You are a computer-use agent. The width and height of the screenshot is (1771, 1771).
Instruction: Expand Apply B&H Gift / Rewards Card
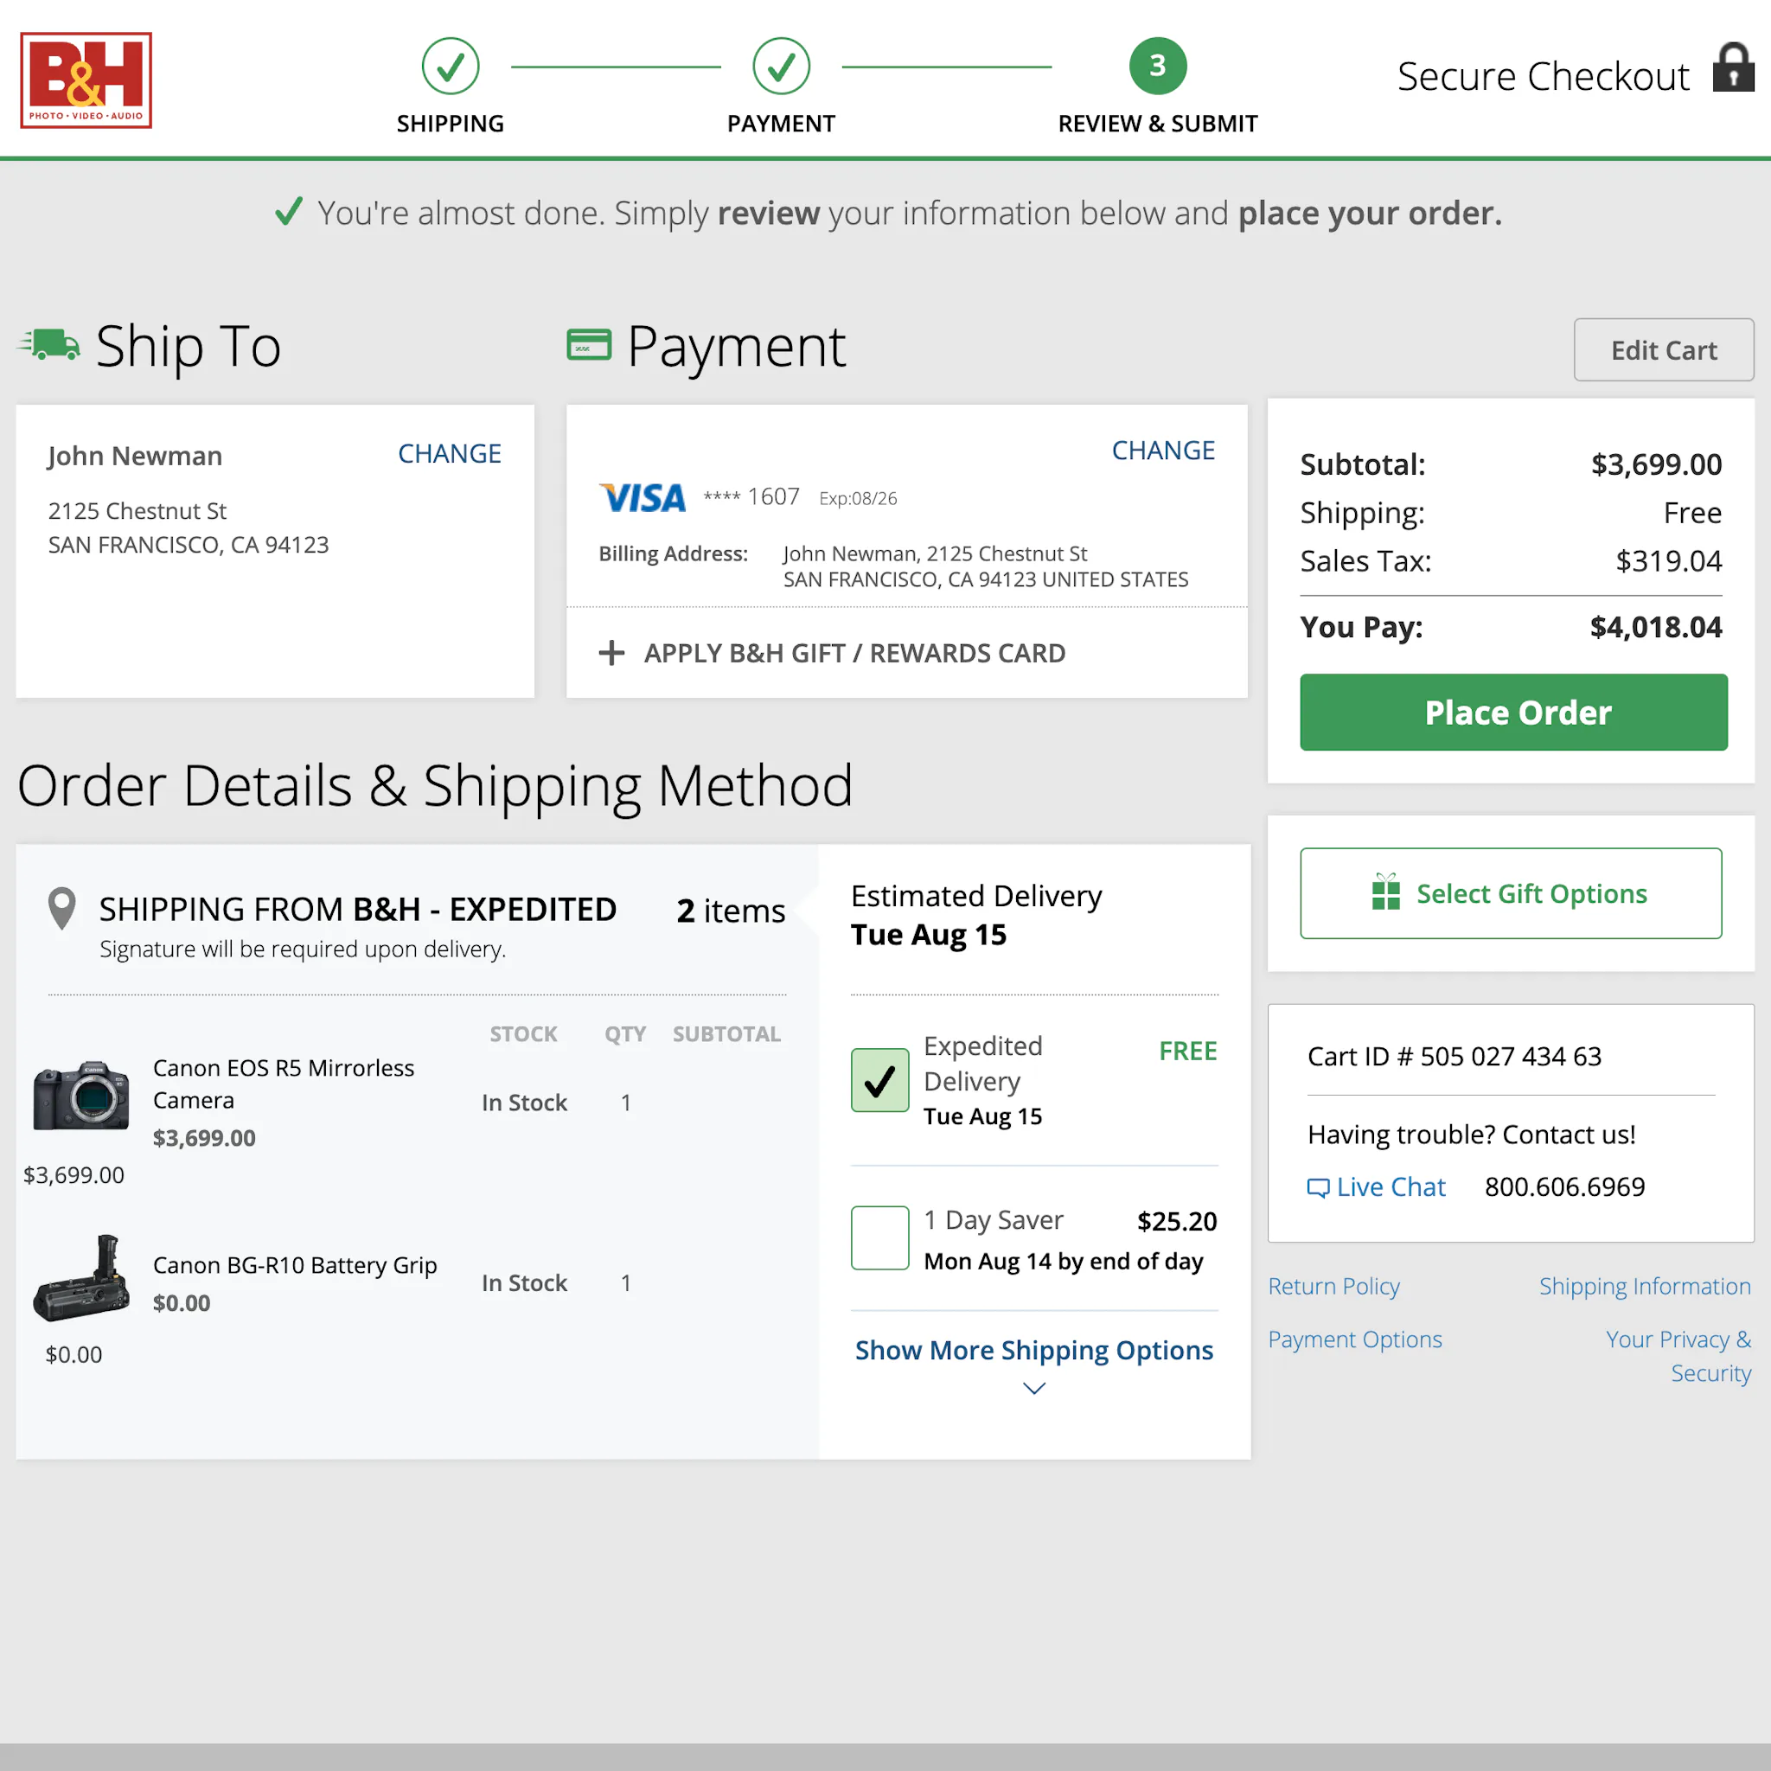click(x=854, y=653)
